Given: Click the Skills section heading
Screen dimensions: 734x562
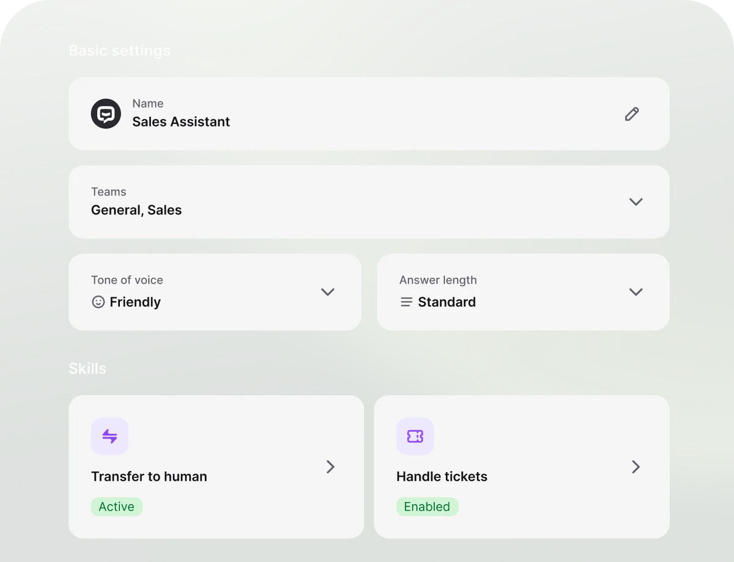Looking at the screenshot, I should pos(87,368).
